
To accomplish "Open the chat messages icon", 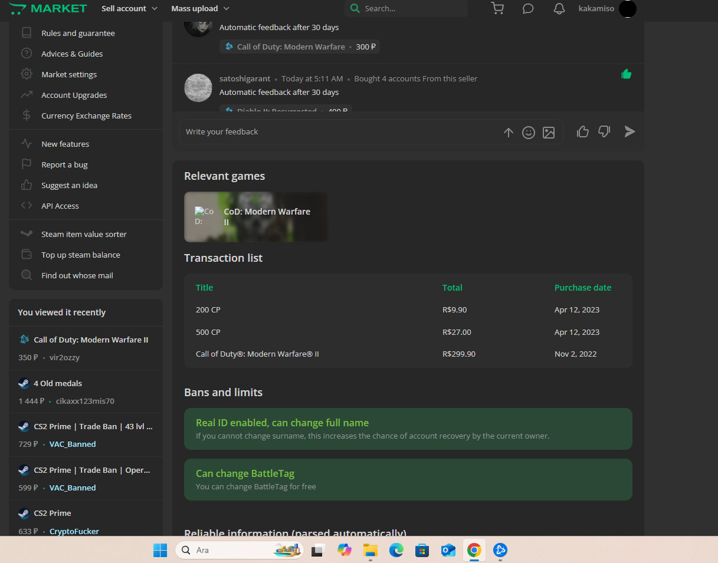I will point(528,8).
